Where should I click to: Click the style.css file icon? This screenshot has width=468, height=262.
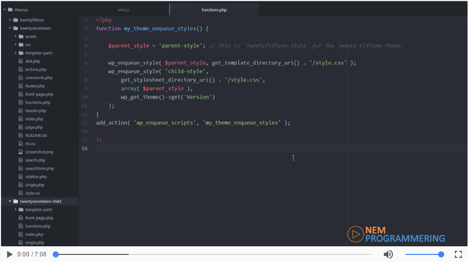21,193
